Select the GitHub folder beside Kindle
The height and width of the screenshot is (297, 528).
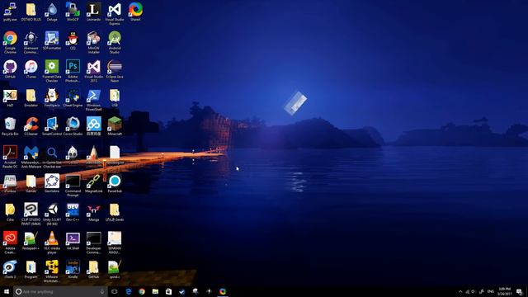[x=93, y=270]
